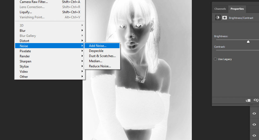Expand the Other submenu arrow

[x=82, y=76]
